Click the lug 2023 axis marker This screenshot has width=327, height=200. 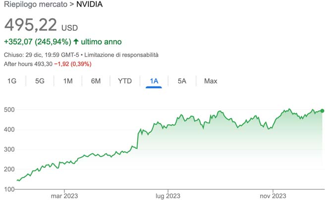pyautogui.click(x=168, y=196)
